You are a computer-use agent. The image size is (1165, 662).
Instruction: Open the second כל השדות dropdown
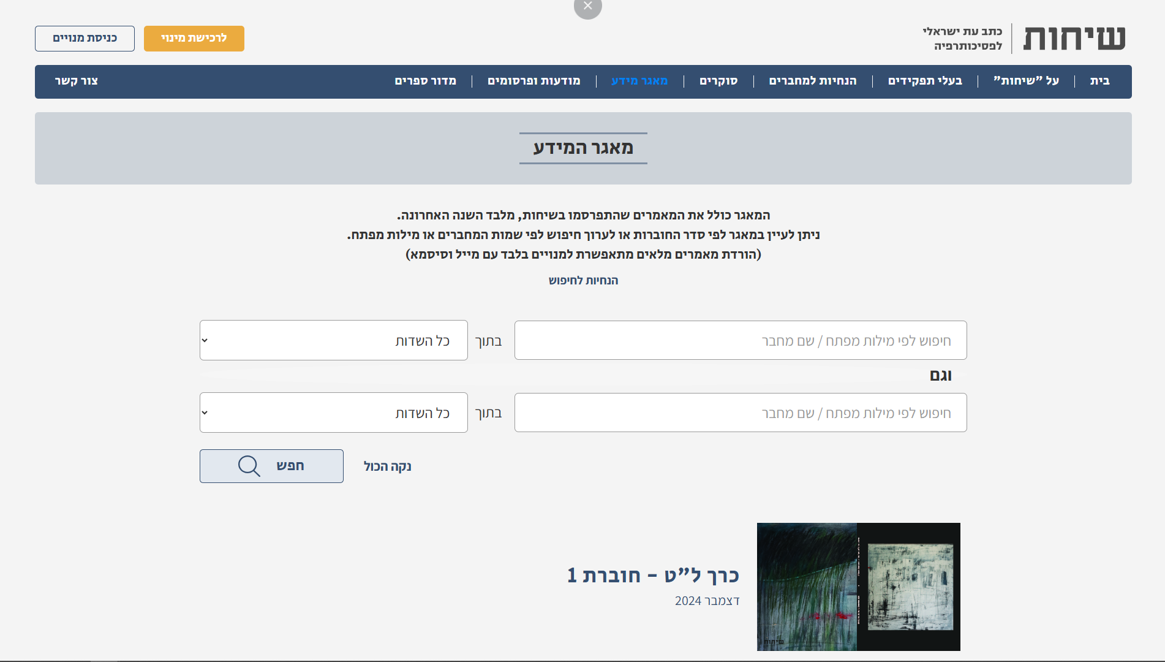(333, 413)
